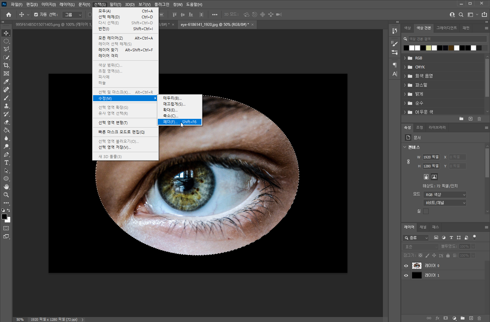Toggle the 자동 선택 checkbox

[36, 15]
